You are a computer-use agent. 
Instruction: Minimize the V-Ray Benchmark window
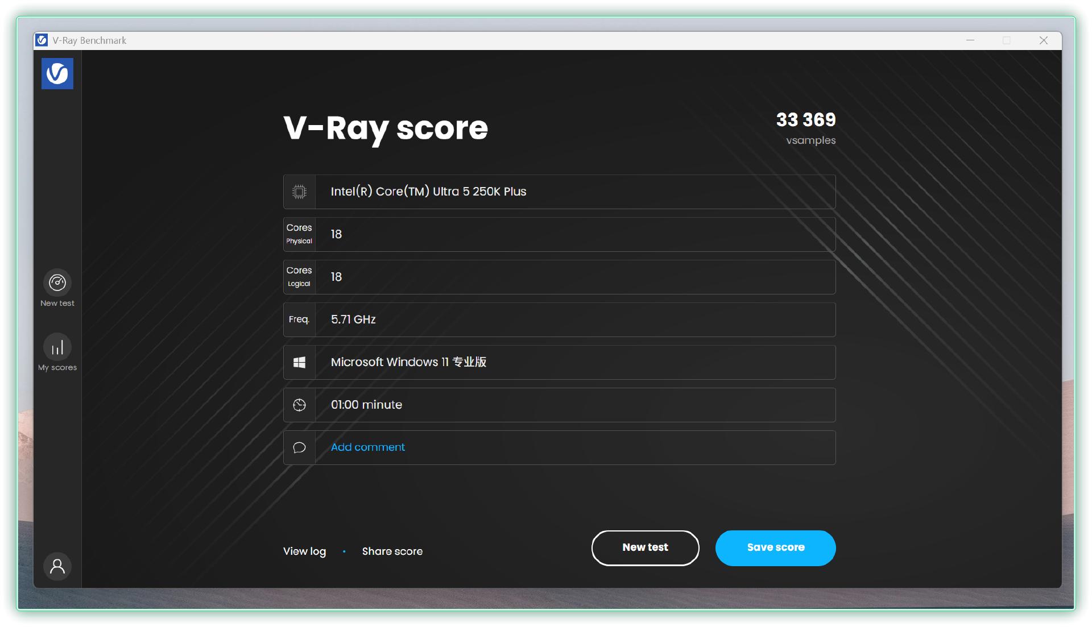point(970,40)
